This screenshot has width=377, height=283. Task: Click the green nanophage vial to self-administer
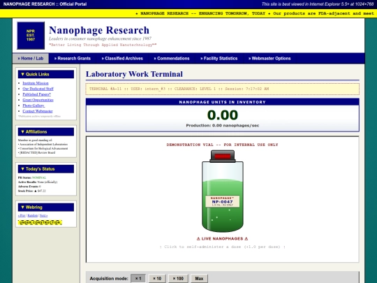coord(223,191)
